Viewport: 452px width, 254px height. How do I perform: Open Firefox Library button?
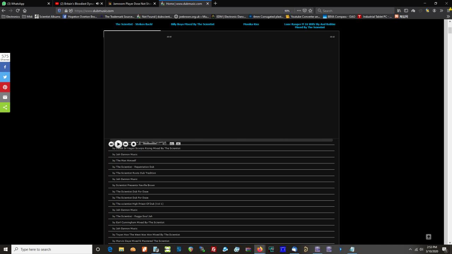(x=399, y=11)
